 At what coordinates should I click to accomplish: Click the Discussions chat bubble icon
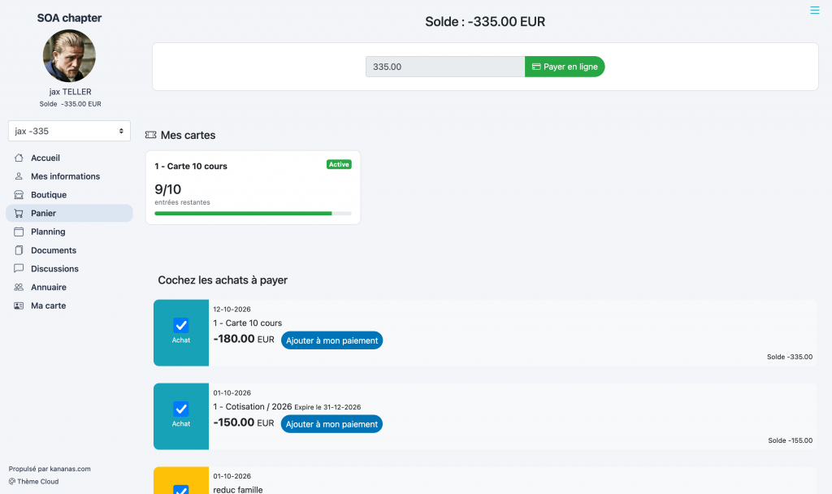pos(19,268)
